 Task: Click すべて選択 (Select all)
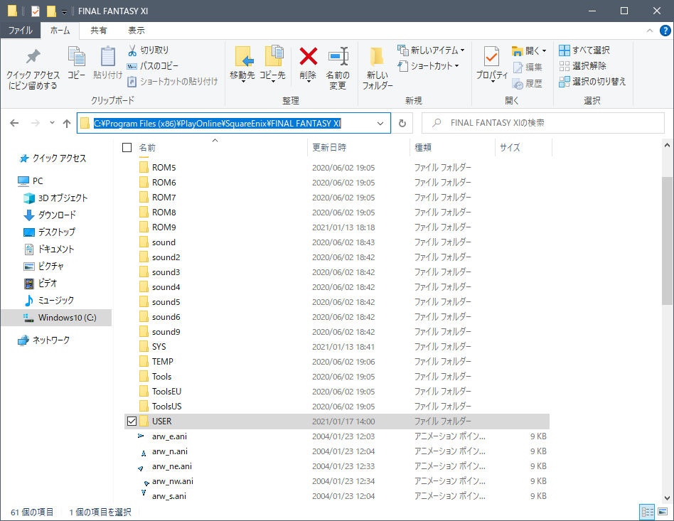point(584,50)
